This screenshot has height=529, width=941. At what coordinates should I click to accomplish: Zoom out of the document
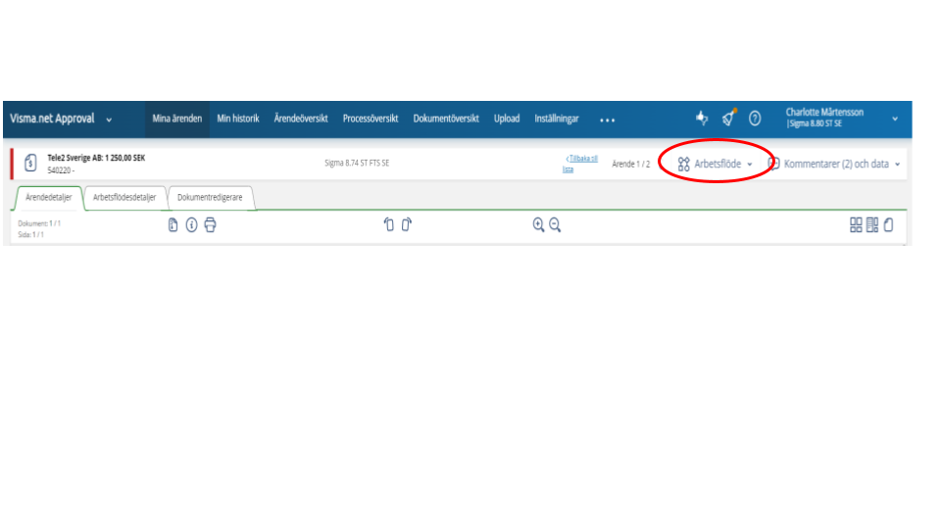click(x=555, y=225)
